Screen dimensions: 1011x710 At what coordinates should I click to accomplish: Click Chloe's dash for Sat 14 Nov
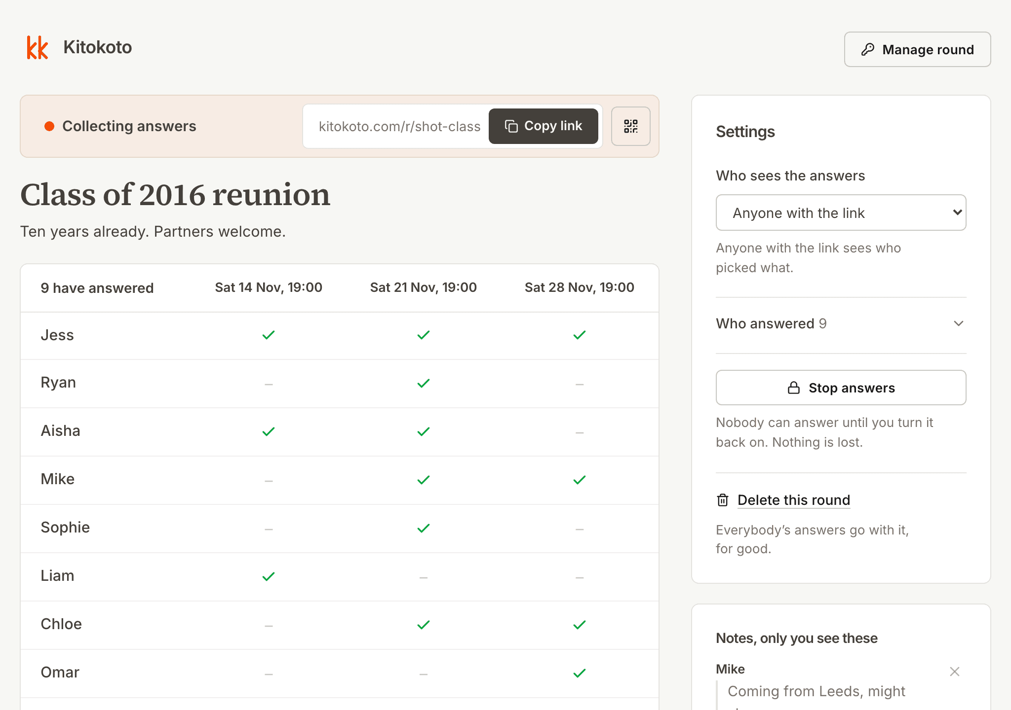pyautogui.click(x=269, y=626)
